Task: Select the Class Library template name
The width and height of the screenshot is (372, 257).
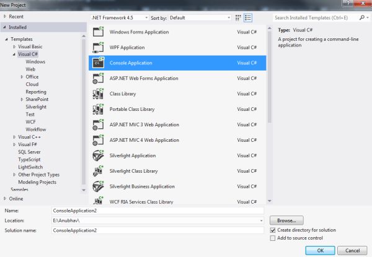Action: point(123,94)
